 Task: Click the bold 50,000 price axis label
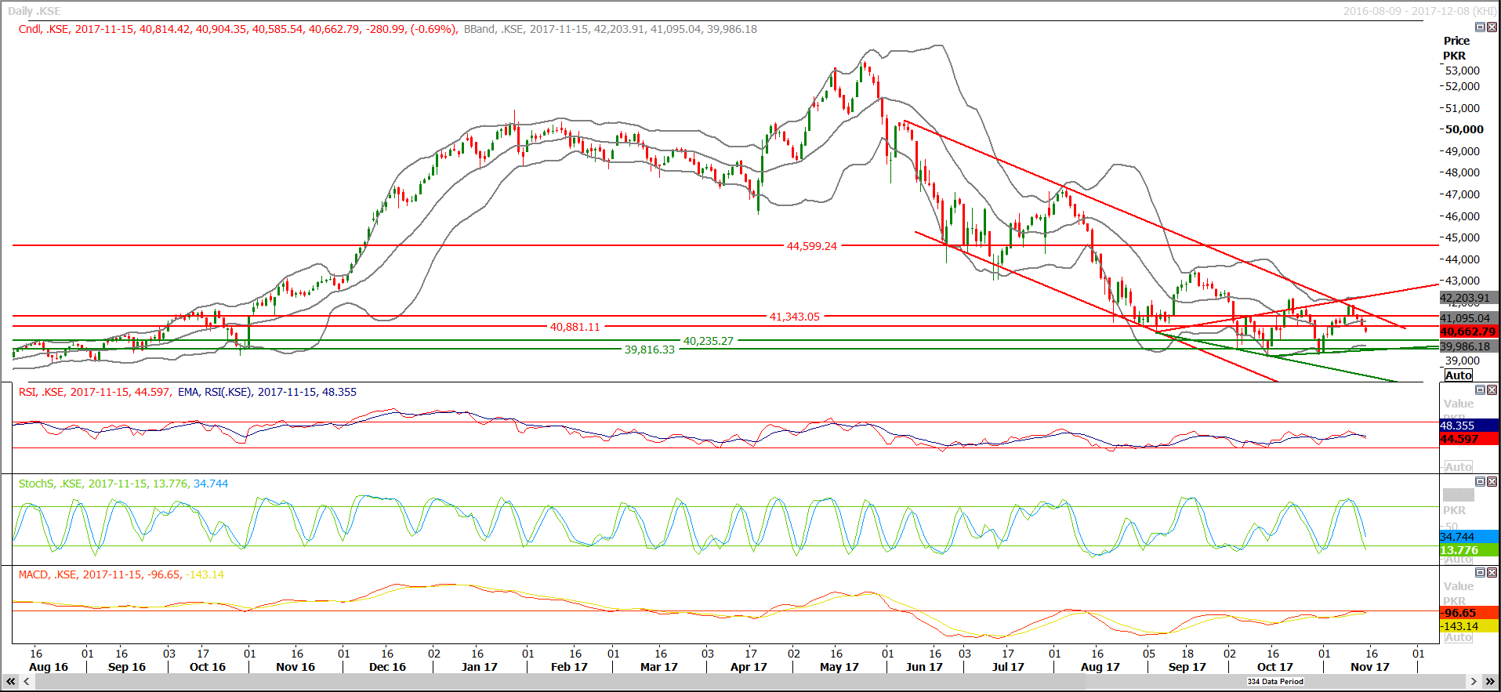click(x=1464, y=129)
